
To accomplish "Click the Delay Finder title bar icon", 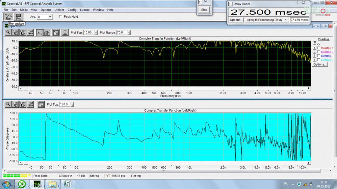I will (230, 4).
